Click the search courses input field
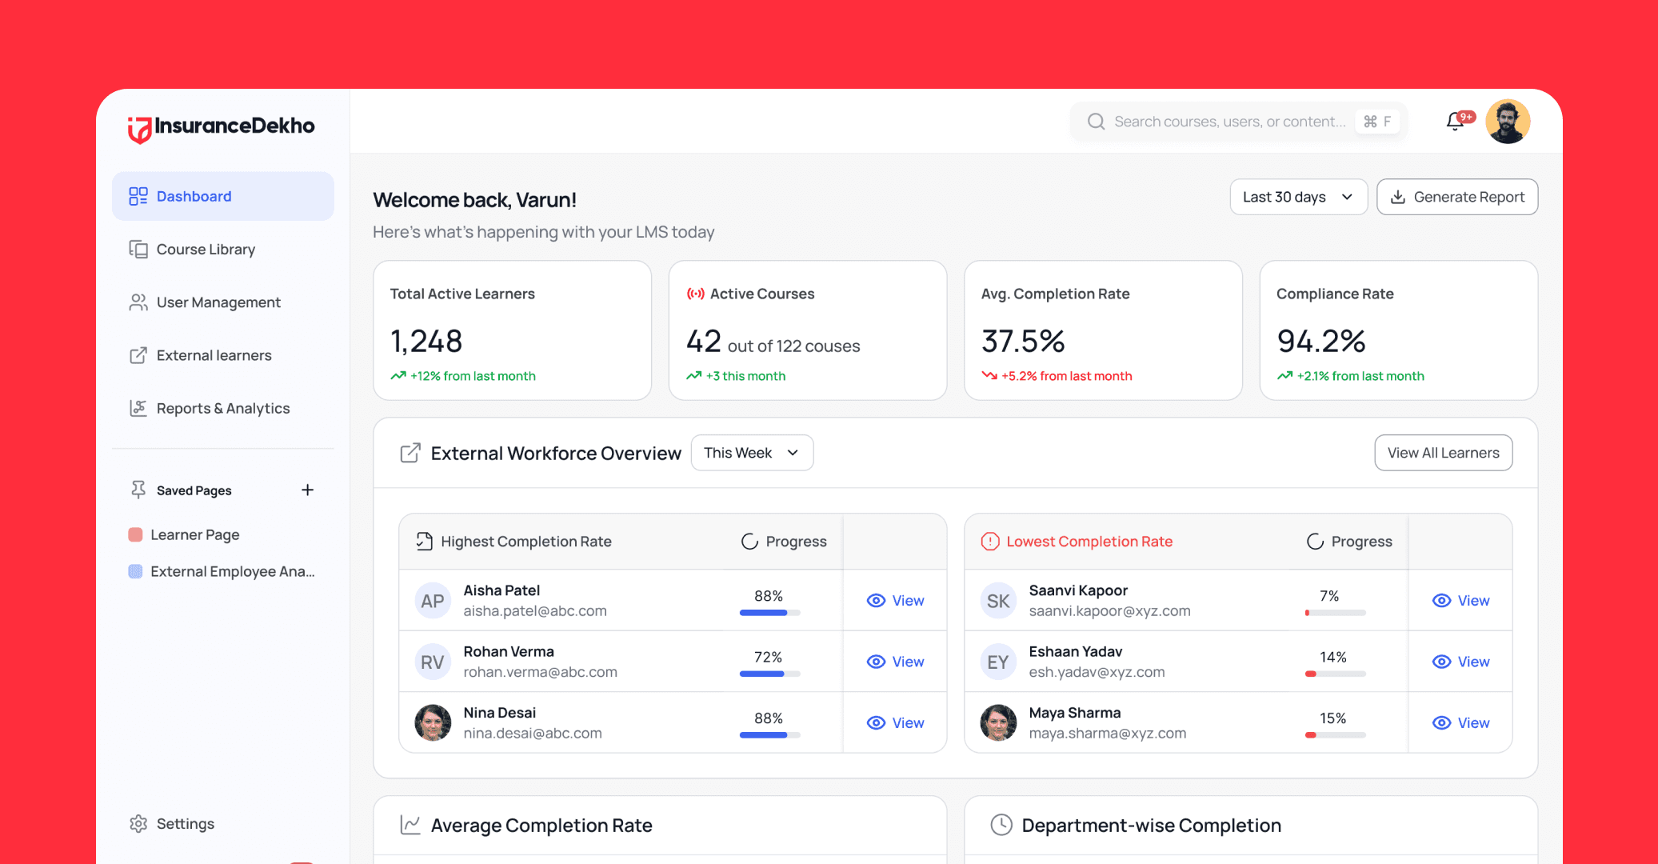This screenshot has height=864, width=1658. pos(1229,122)
